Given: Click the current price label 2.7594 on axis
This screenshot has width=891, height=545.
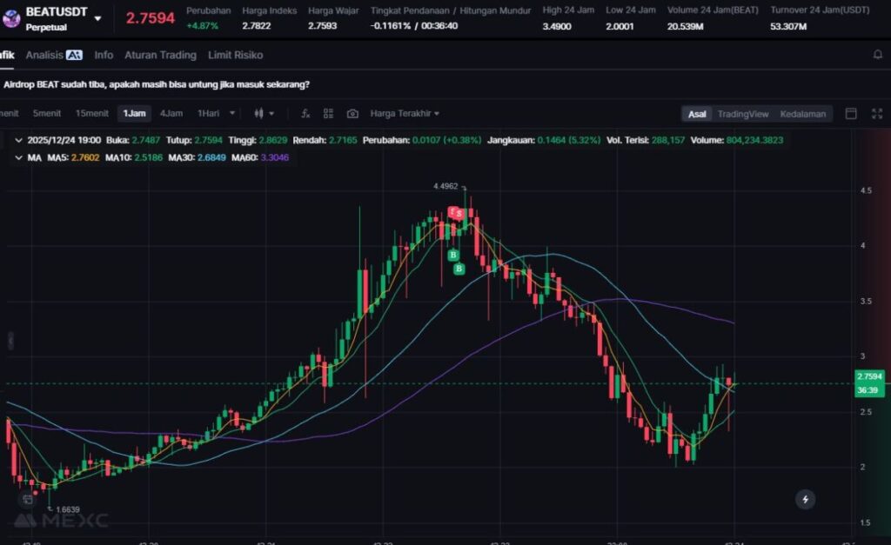Looking at the screenshot, I should (x=869, y=376).
